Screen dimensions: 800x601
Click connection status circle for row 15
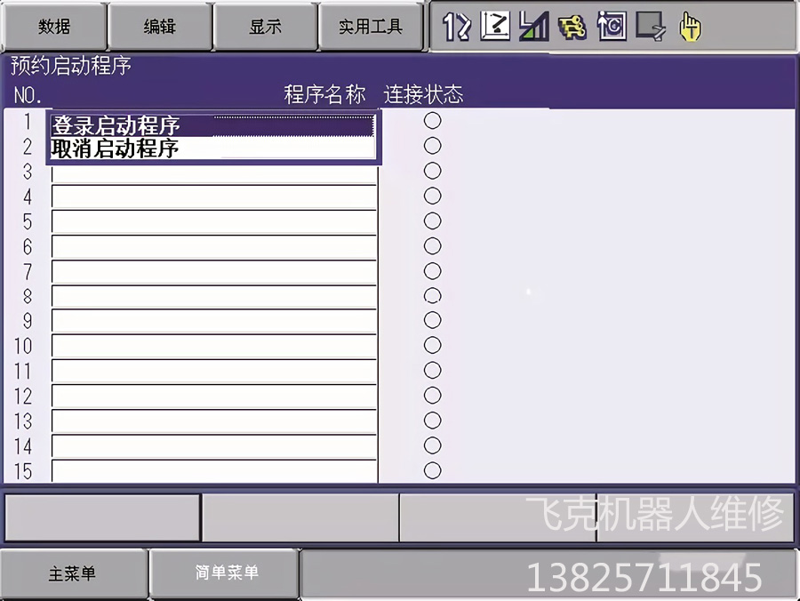click(433, 470)
